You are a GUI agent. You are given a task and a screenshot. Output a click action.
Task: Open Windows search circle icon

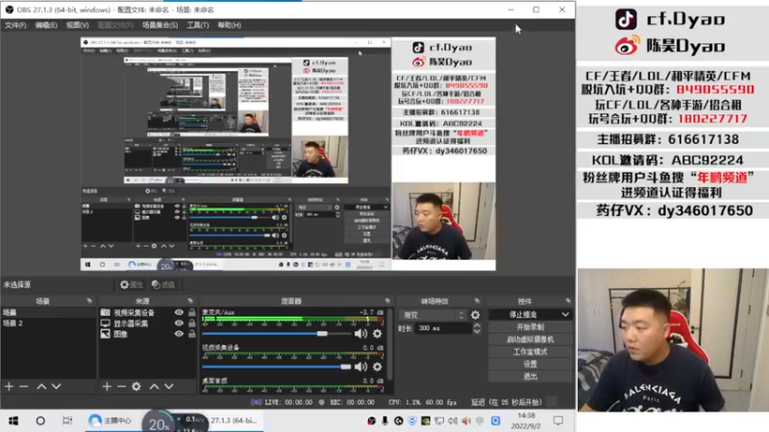[x=40, y=420]
